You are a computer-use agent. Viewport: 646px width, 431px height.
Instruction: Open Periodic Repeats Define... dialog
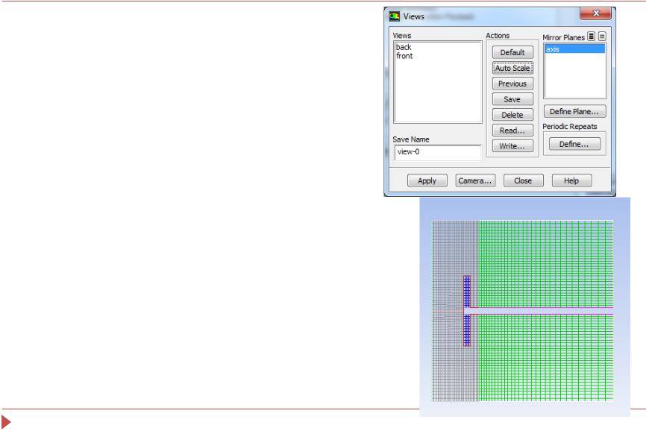click(x=574, y=144)
